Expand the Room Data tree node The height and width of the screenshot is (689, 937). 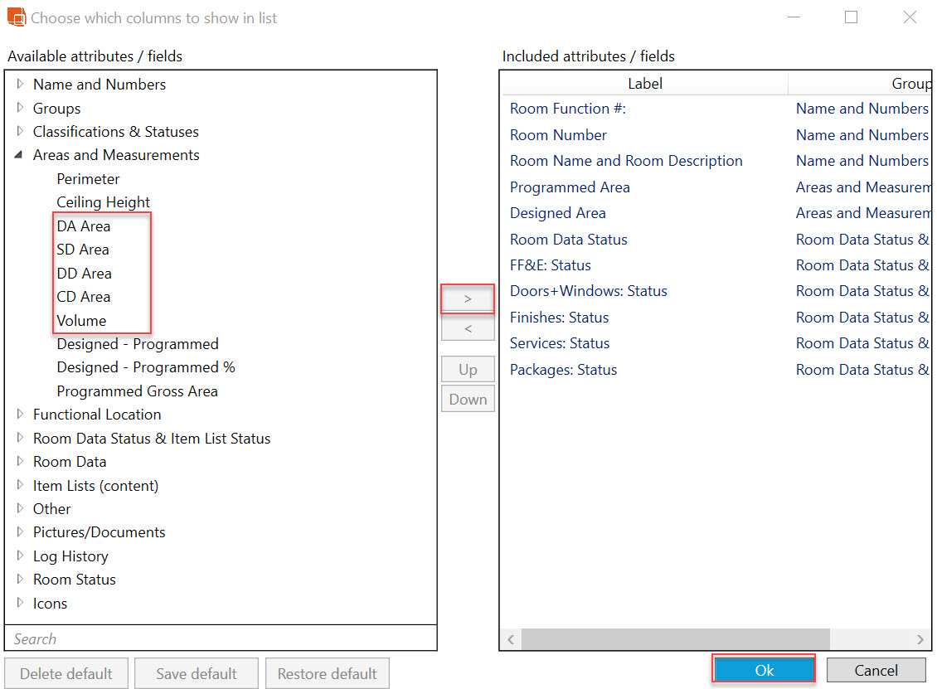click(x=21, y=462)
